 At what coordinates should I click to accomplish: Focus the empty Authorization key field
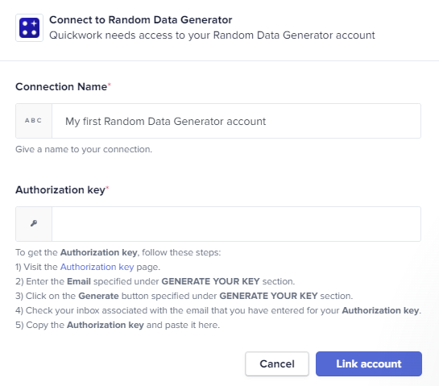pyautogui.click(x=236, y=224)
